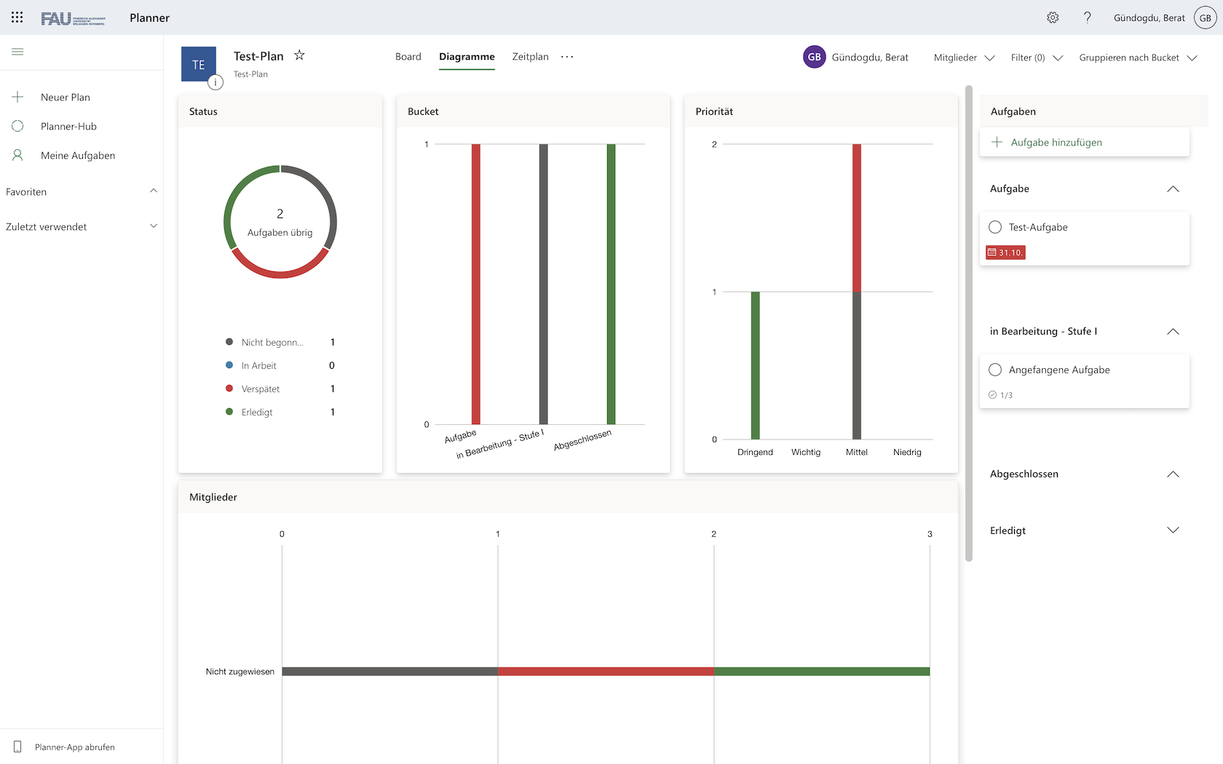Viewport: 1223px width, 764px height.
Task: Collapse in Bearbeitung - Stufe I group
Action: [x=1173, y=331]
